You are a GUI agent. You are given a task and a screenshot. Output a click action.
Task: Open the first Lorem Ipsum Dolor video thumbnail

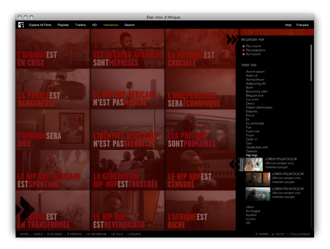250,164
